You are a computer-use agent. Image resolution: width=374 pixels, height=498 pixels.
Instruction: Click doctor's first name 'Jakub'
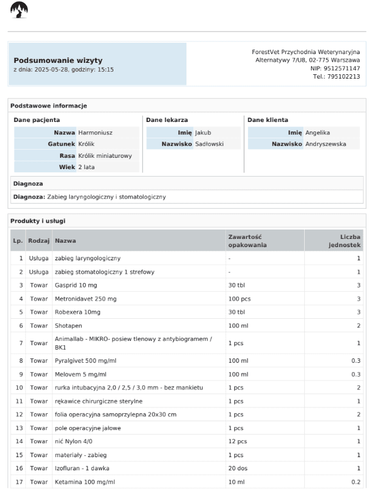click(x=203, y=133)
